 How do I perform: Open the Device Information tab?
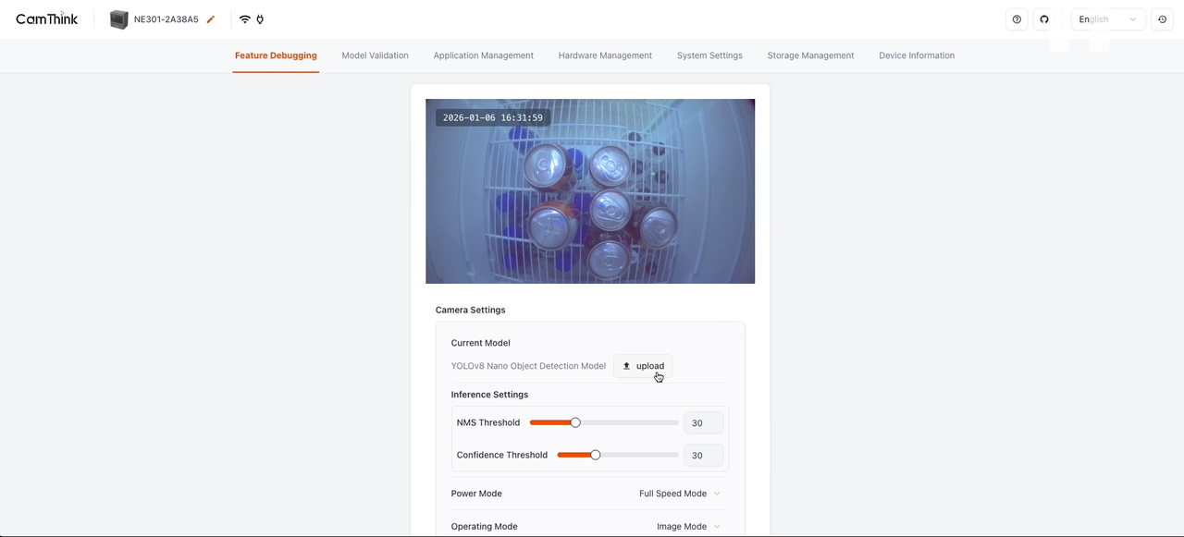pos(916,55)
